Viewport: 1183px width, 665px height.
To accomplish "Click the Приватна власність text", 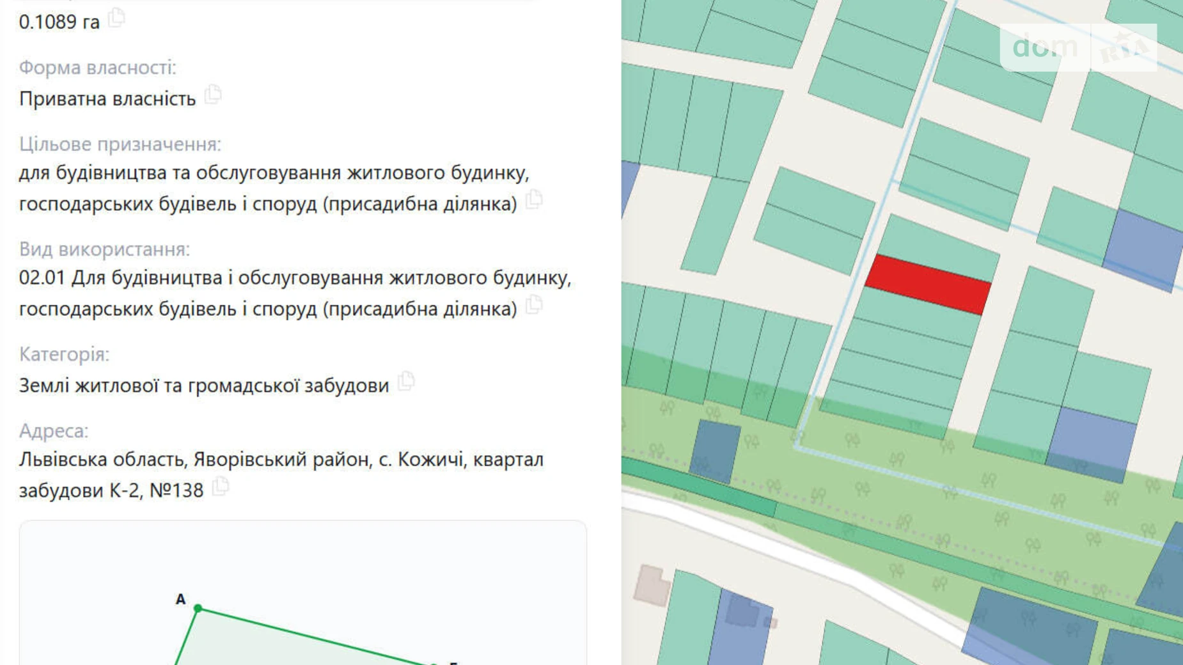I will [x=107, y=99].
